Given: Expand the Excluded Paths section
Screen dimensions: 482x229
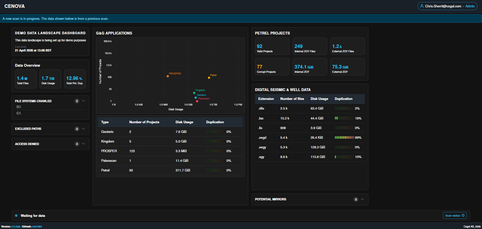Looking at the screenshot, I should coord(83,129).
